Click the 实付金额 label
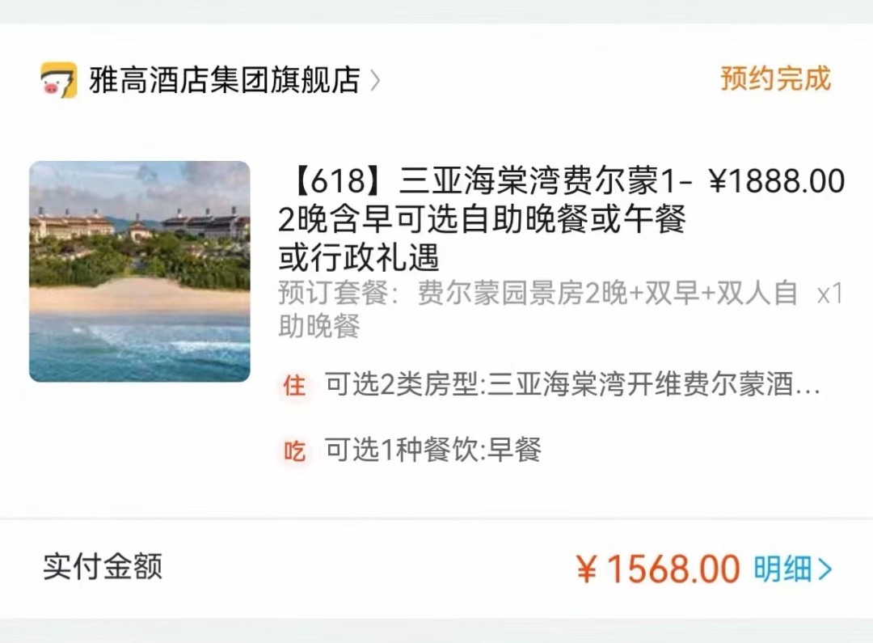 tap(103, 567)
